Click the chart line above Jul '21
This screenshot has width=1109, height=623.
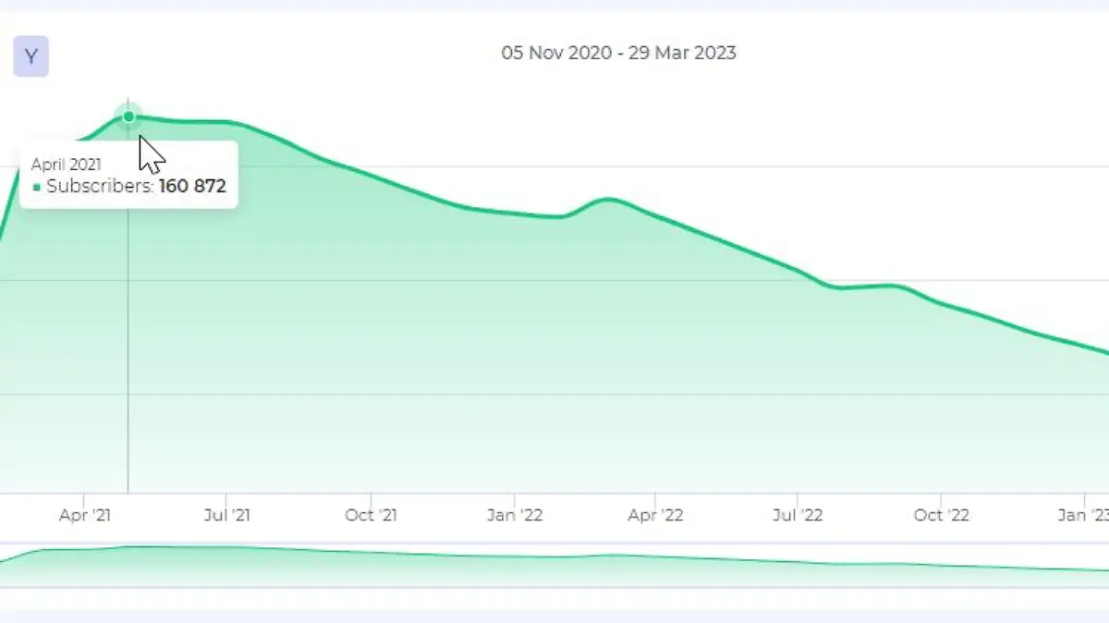point(227,122)
